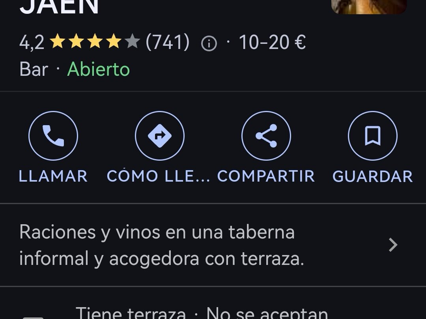This screenshot has height=319, width=426.
Task: Click the 10–20 € price range
Action: tap(272, 42)
